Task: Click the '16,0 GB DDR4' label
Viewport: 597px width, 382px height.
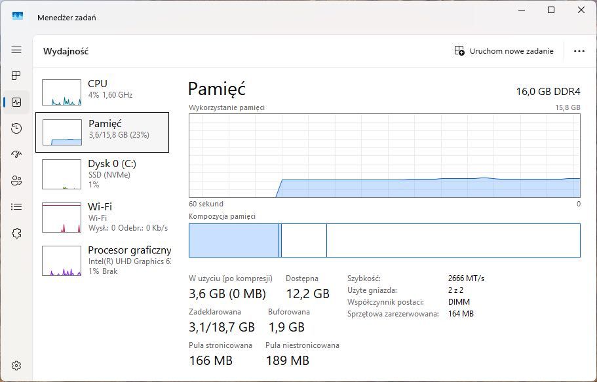Action: coord(549,92)
